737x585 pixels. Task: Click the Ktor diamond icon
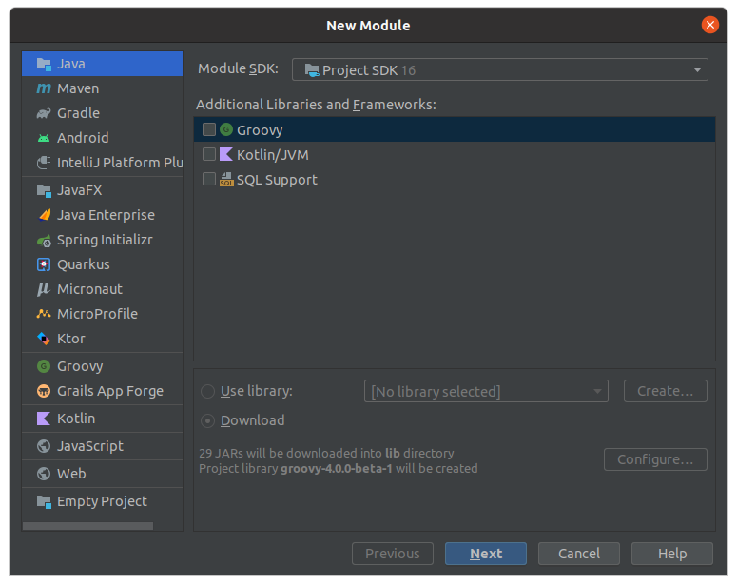[44, 339]
